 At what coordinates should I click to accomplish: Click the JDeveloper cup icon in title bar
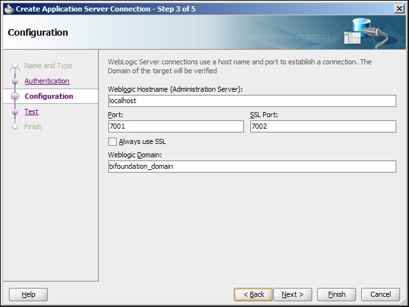coord(10,9)
